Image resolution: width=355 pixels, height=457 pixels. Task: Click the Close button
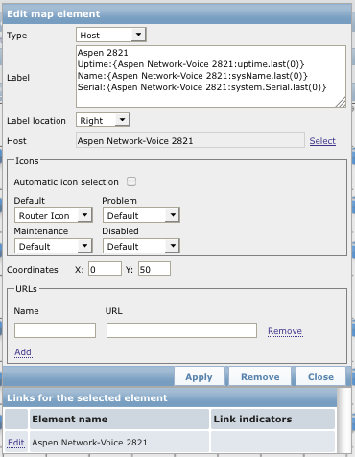coord(320,376)
